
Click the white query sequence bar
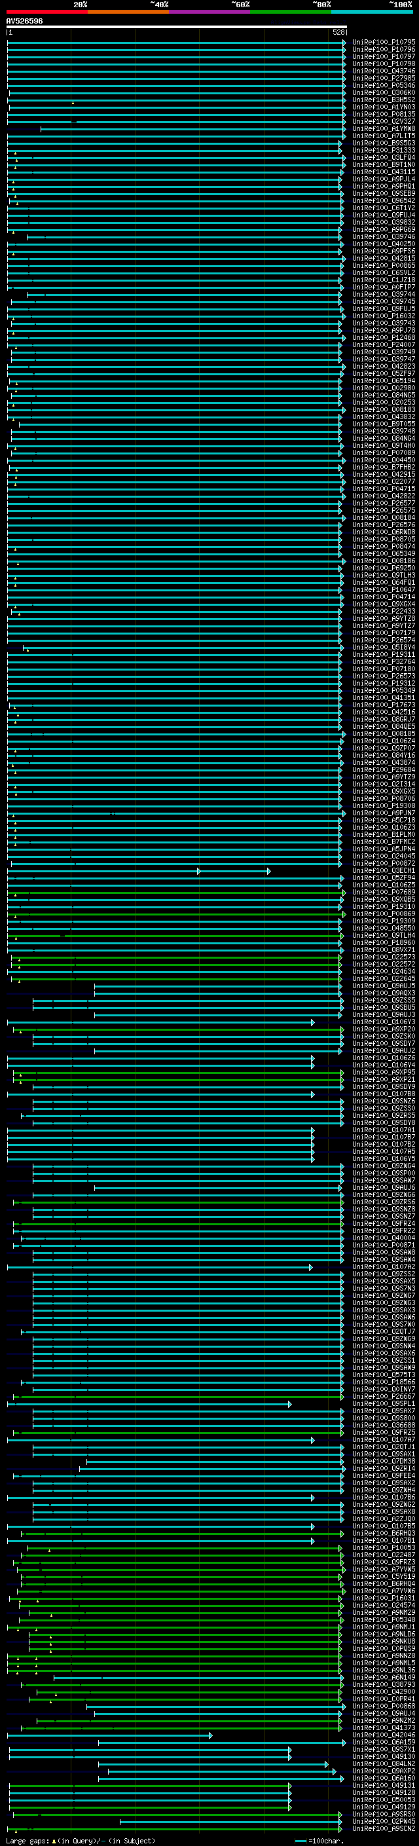[x=177, y=26]
